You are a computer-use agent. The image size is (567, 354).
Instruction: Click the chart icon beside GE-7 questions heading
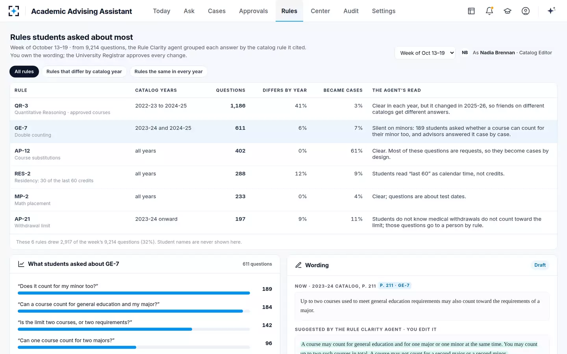point(21,264)
